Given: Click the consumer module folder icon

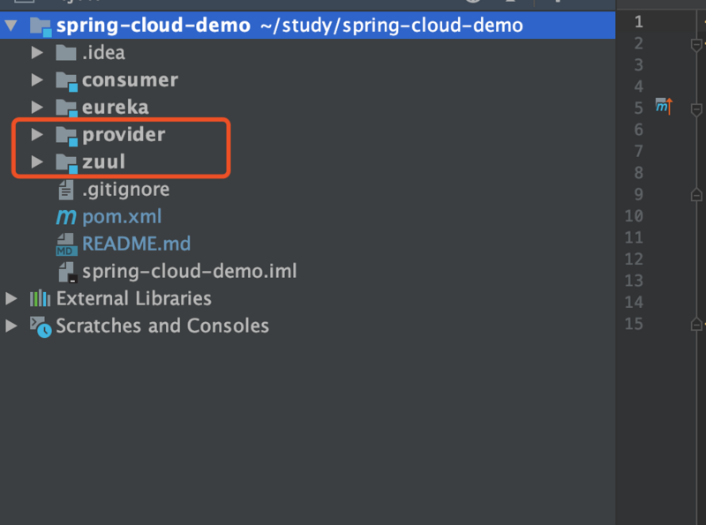Looking at the screenshot, I should (67, 79).
